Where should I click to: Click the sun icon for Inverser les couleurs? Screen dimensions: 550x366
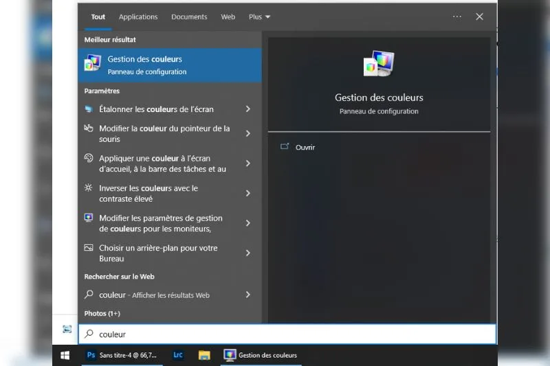pos(89,187)
